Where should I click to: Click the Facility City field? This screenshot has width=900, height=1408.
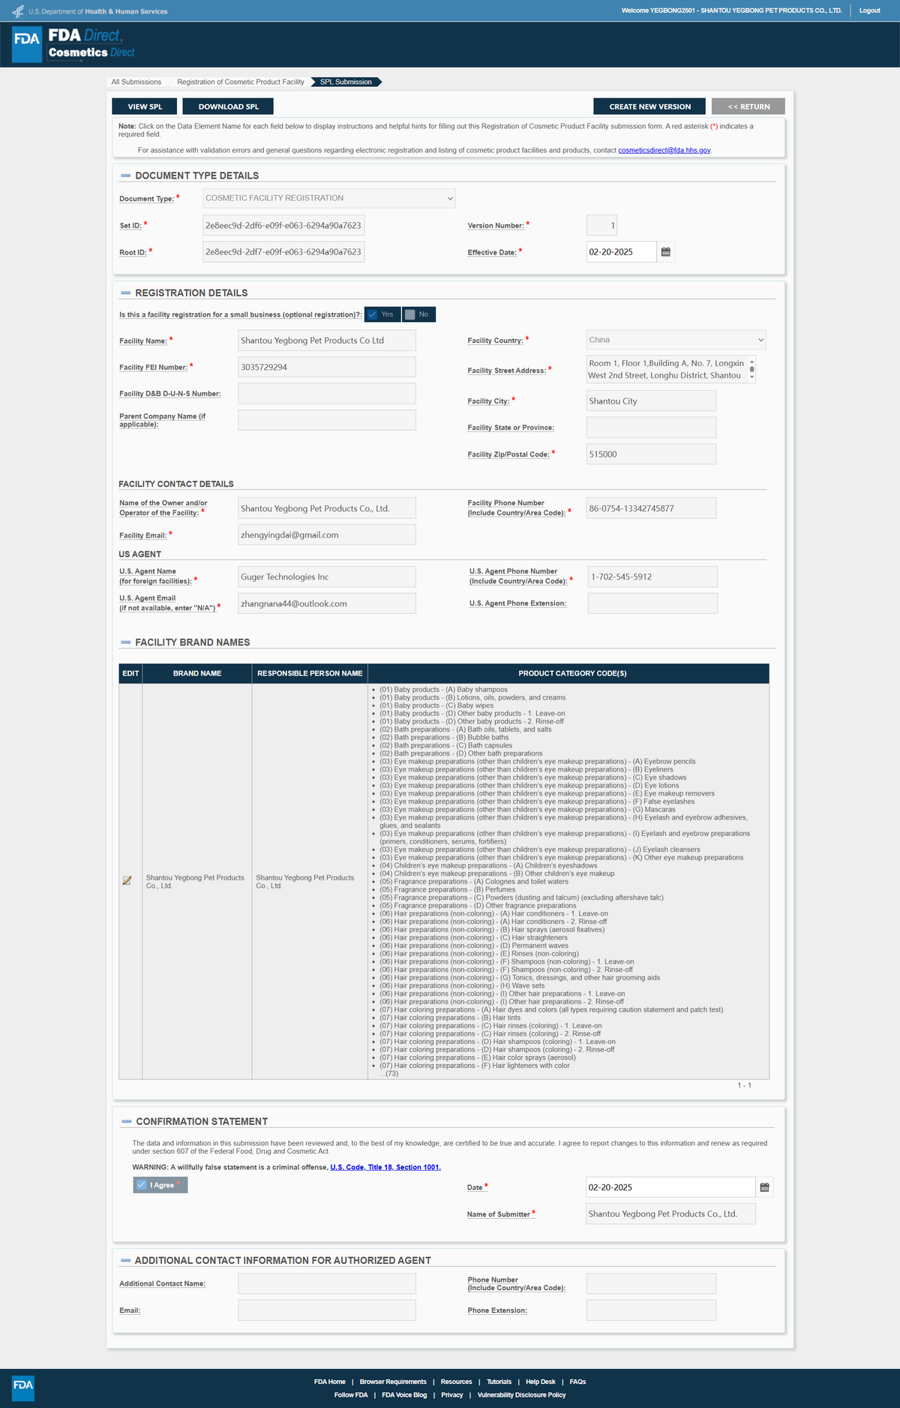651,401
